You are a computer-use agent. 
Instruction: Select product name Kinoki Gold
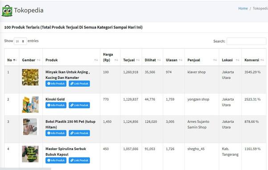(x=55, y=99)
